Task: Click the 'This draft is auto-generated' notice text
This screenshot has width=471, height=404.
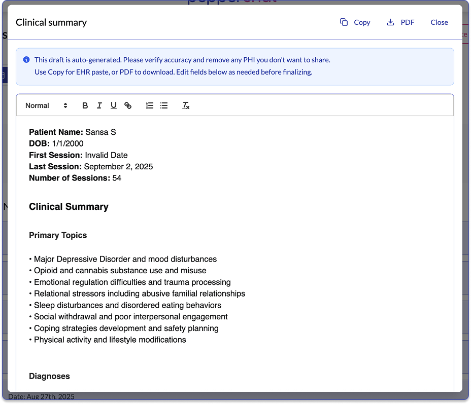Action: pyautogui.click(x=182, y=60)
